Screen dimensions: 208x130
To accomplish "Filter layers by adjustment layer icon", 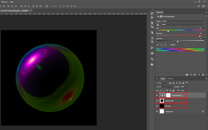I will [174, 83].
